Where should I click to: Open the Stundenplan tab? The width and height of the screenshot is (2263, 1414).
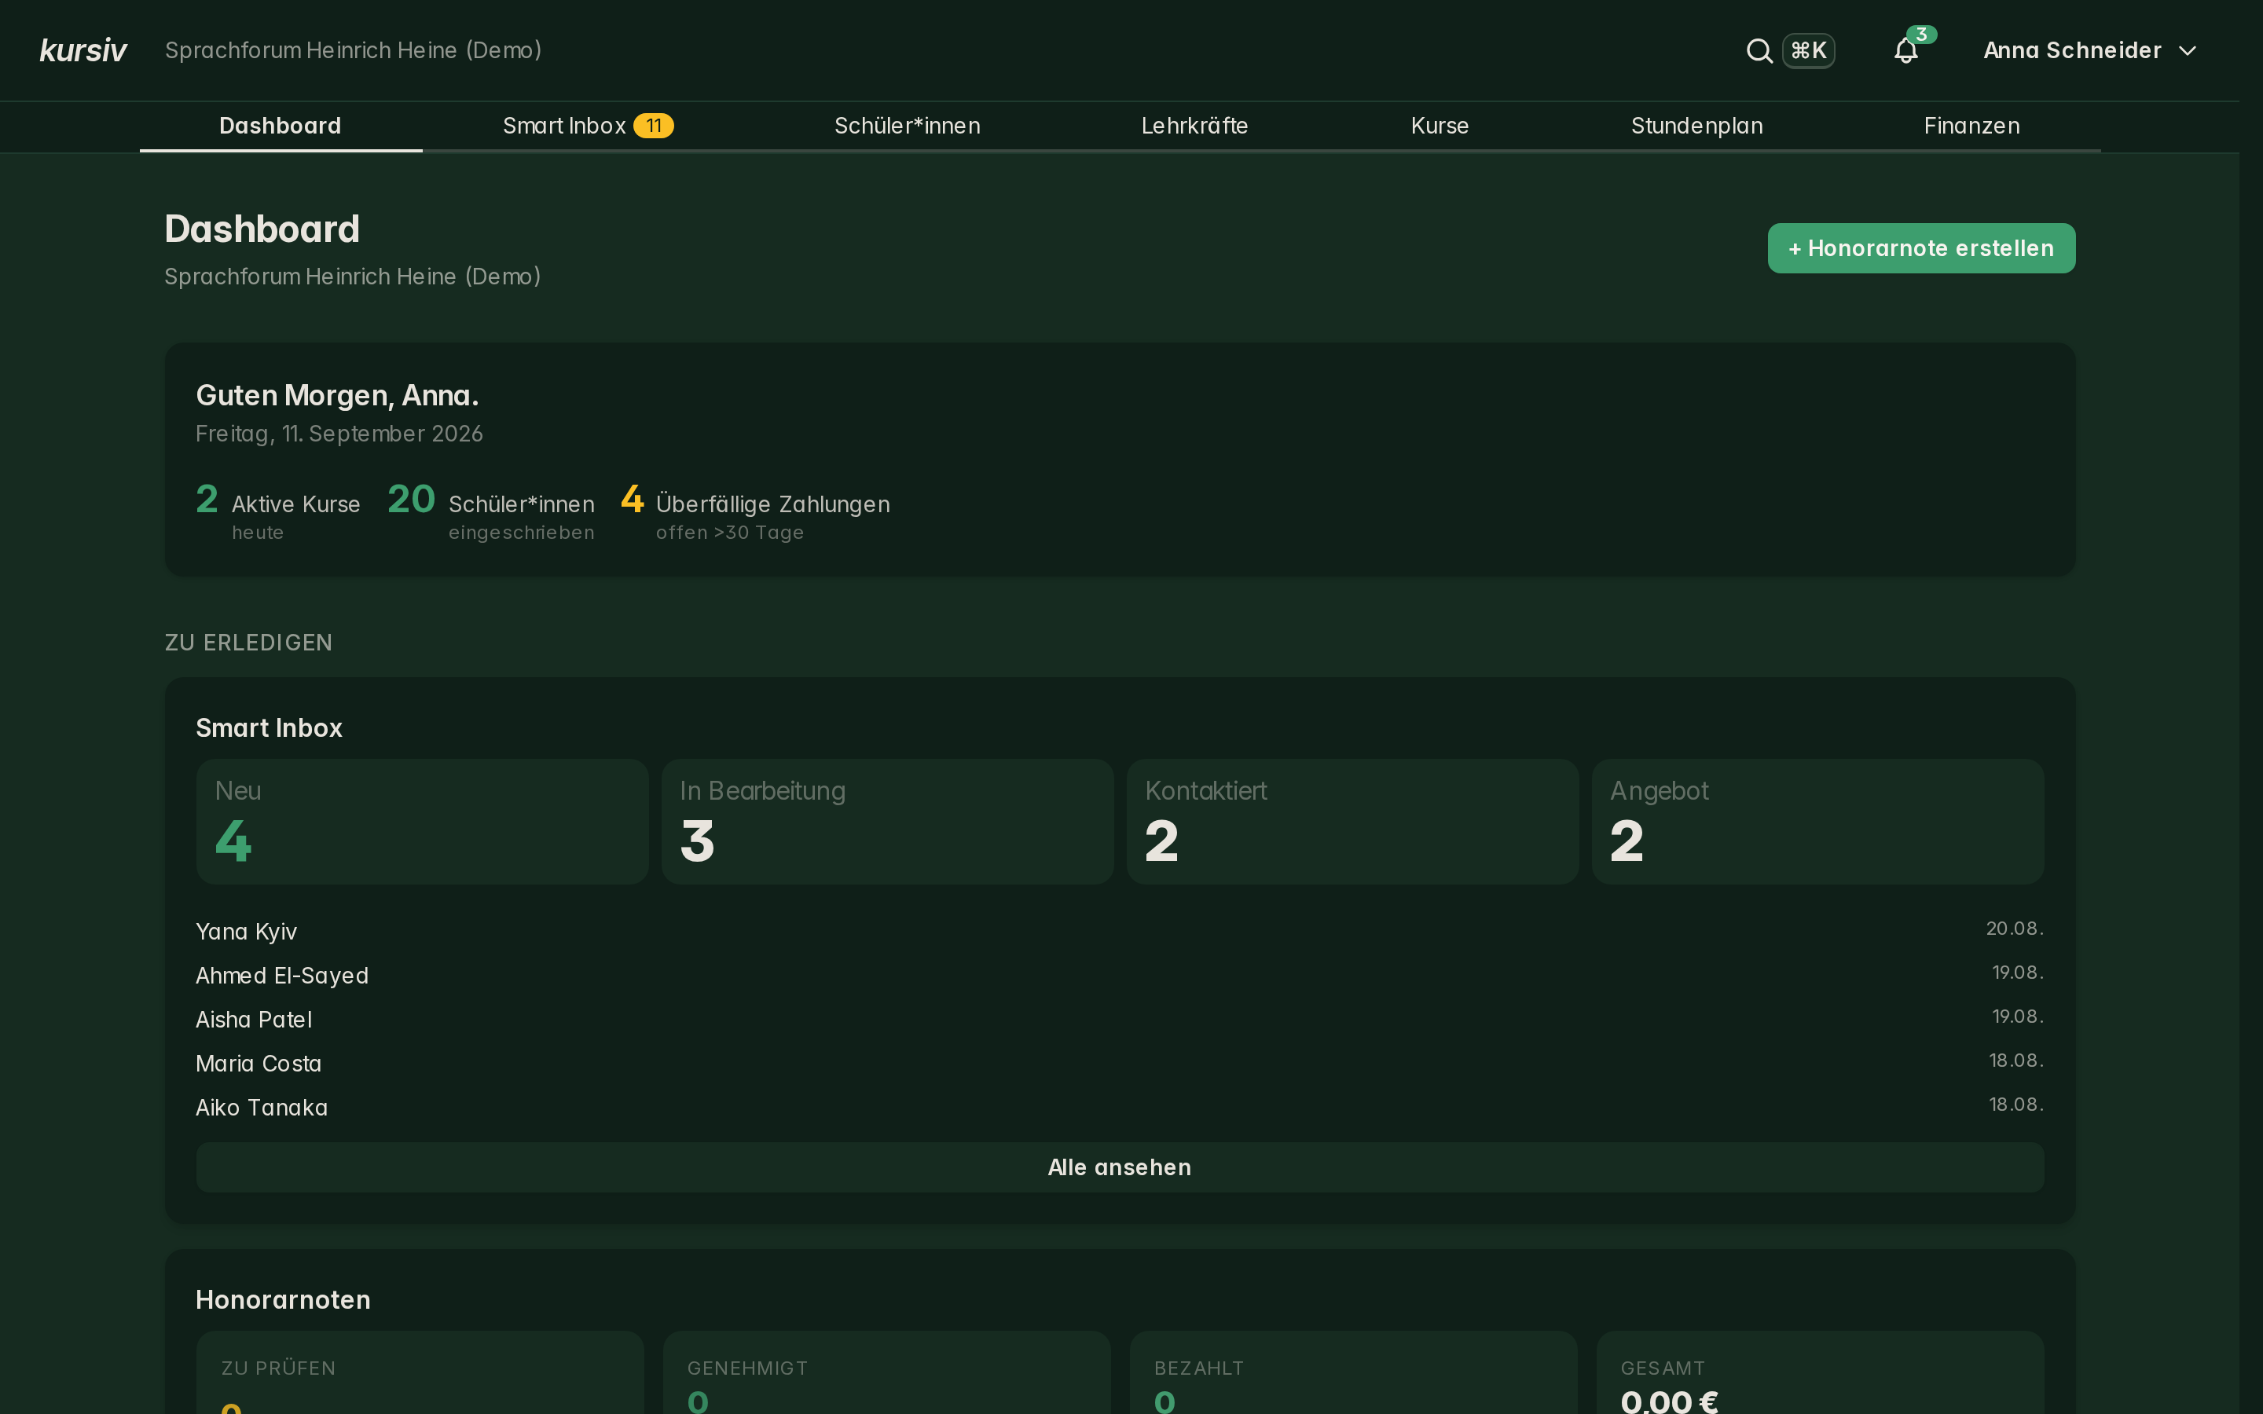pyautogui.click(x=1696, y=126)
